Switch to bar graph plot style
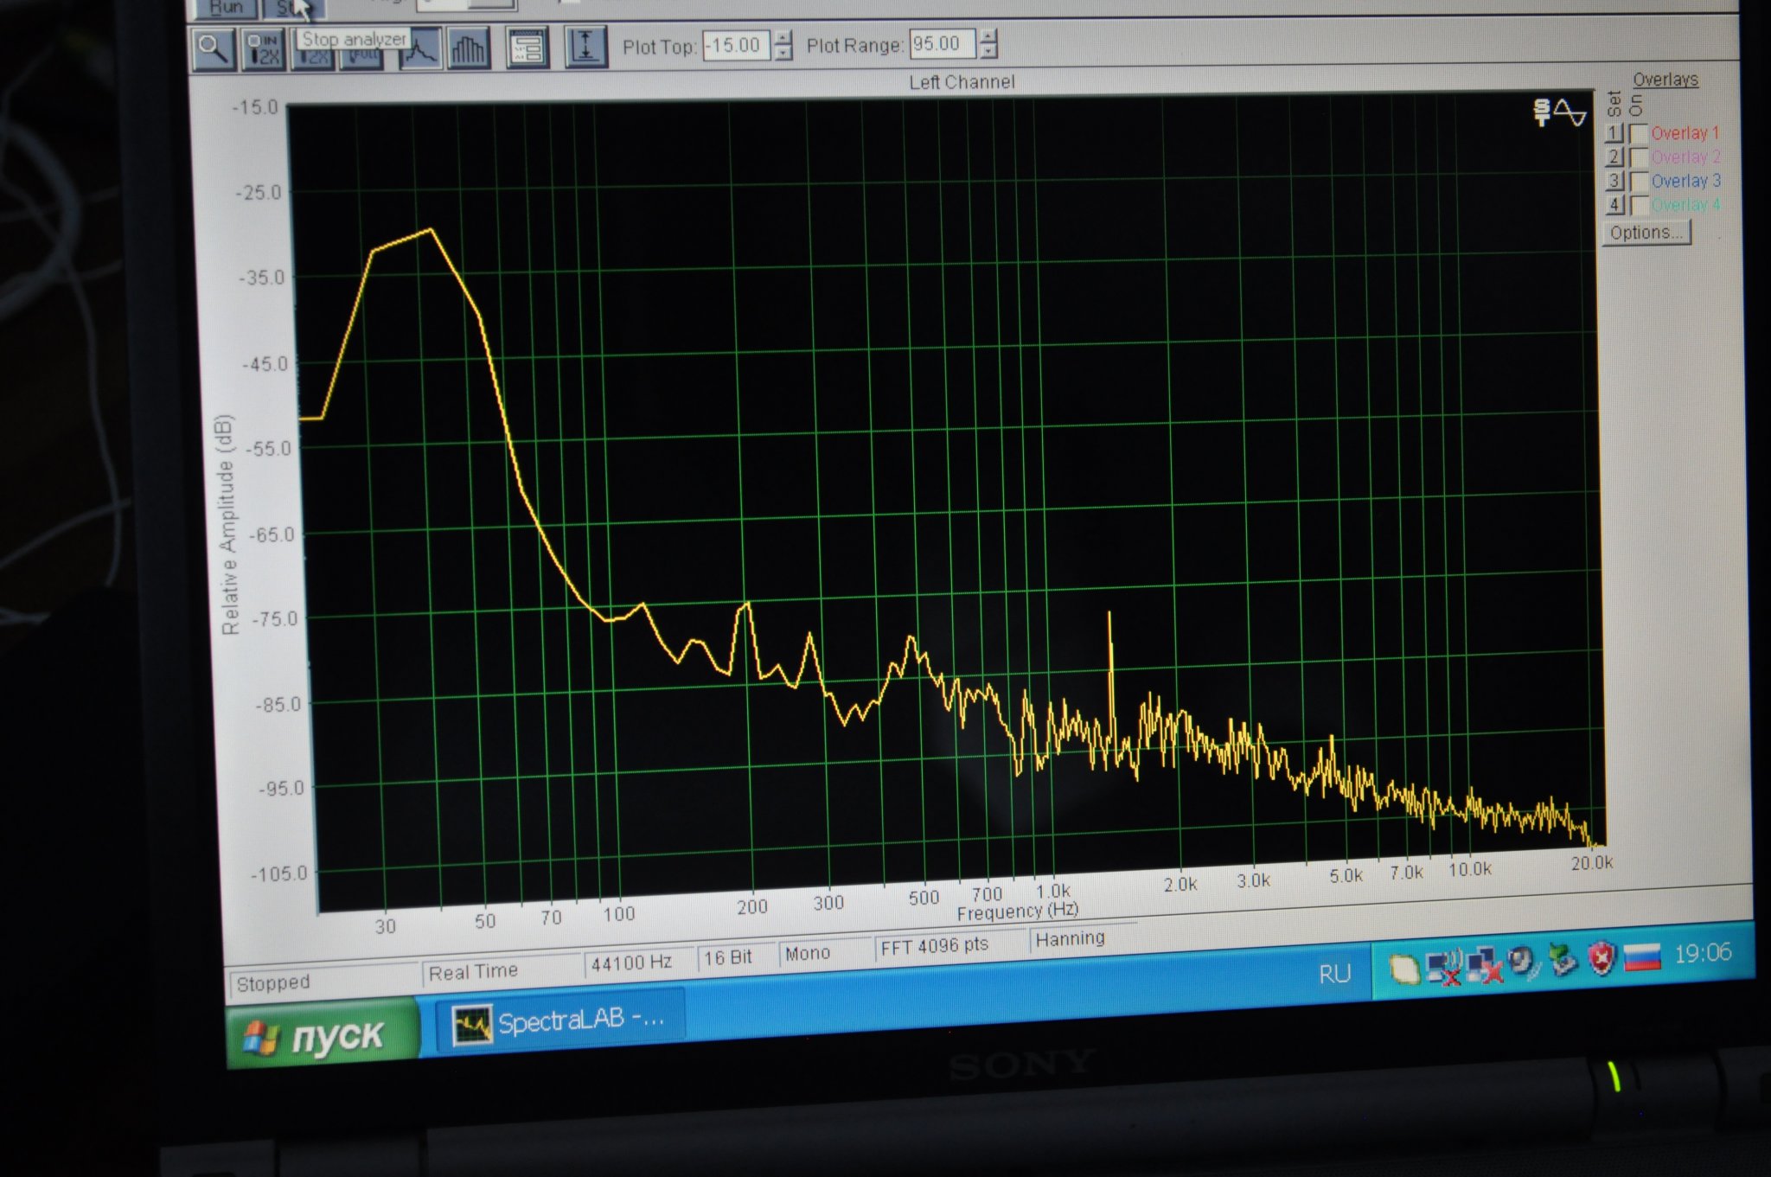The width and height of the screenshot is (1771, 1177). tap(468, 49)
